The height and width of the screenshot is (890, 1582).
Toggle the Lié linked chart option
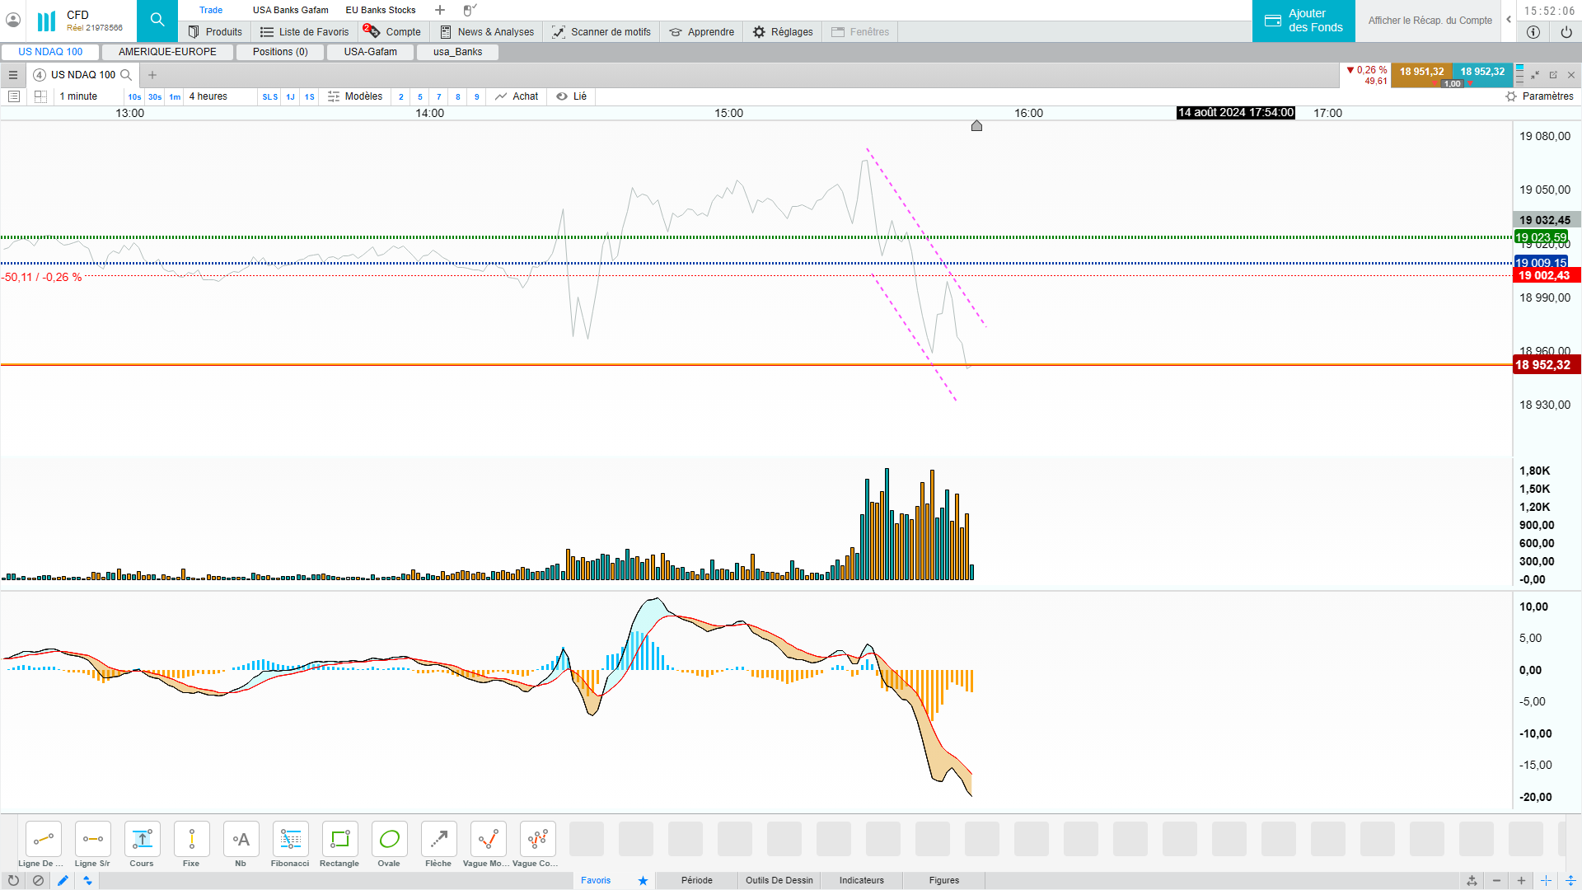tap(572, 96)
